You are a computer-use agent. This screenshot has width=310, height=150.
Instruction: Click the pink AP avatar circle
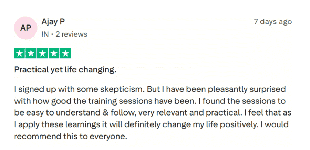point(26,28)
